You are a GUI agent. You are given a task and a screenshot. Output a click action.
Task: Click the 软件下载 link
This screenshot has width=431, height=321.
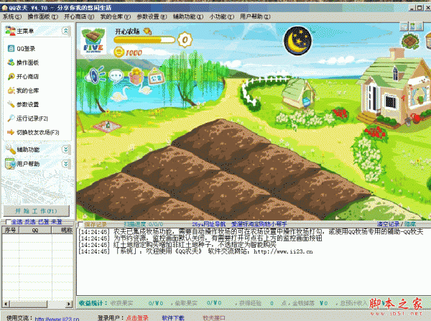coord(173,318)
